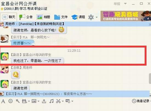Click the gear settings icon
The image size is (151, 111).
click(91, 17)
